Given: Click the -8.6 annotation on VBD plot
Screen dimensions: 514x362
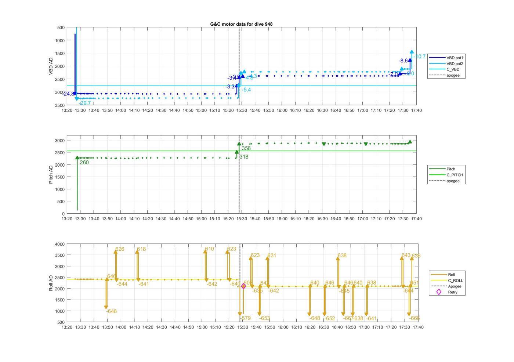Looking at the screenshot, I should pos(403,61).
